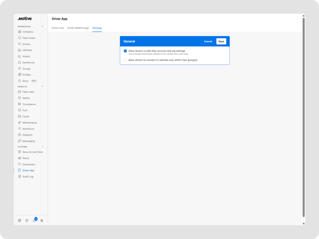Enable connect to vehicles only within groups
Viewport: 319px width, 239px height.
[125, 60]
